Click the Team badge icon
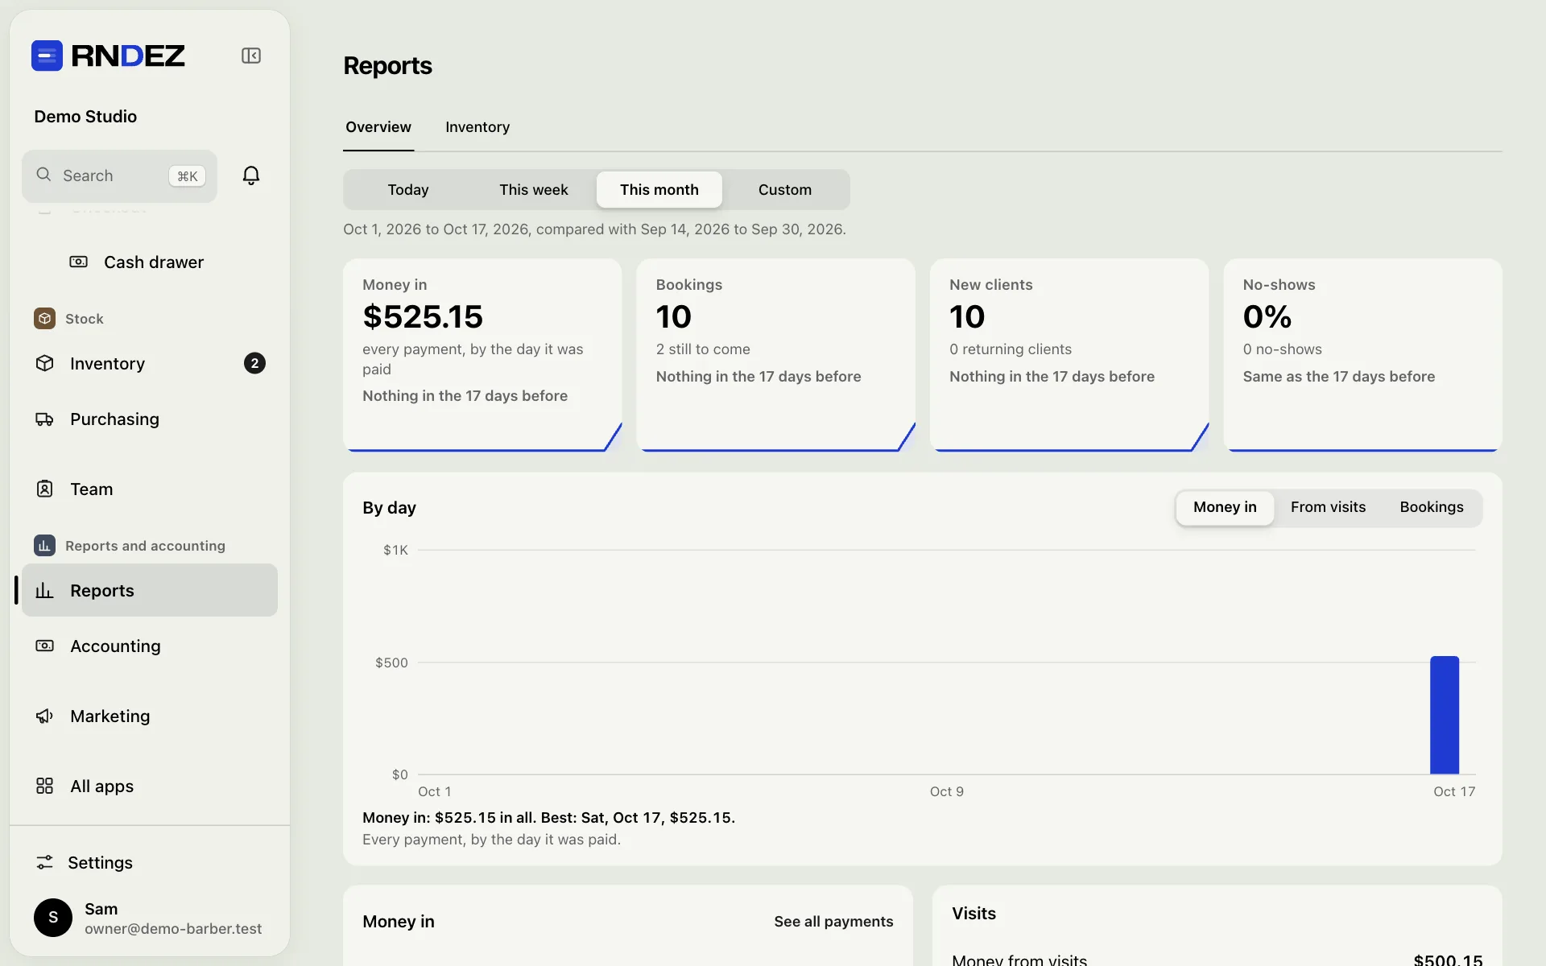 pos(45,489)
